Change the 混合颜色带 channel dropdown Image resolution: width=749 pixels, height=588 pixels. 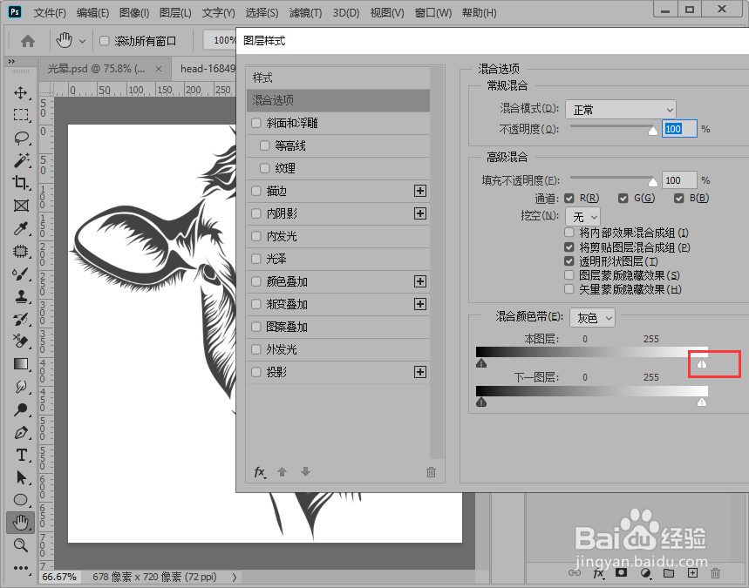point(592,318)
